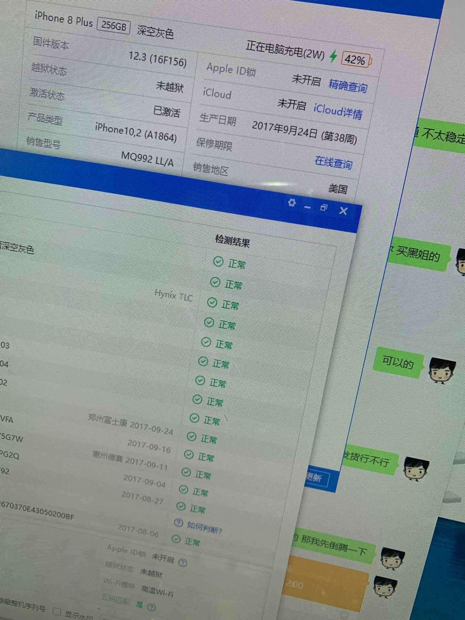Click the 2017-09-16 date value

(x=149, y=446)
